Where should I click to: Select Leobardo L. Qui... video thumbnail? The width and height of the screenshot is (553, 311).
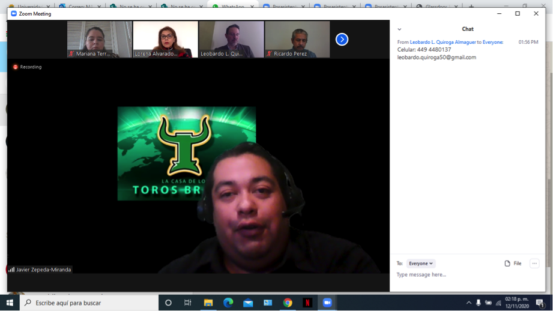[x=231, y=39]
